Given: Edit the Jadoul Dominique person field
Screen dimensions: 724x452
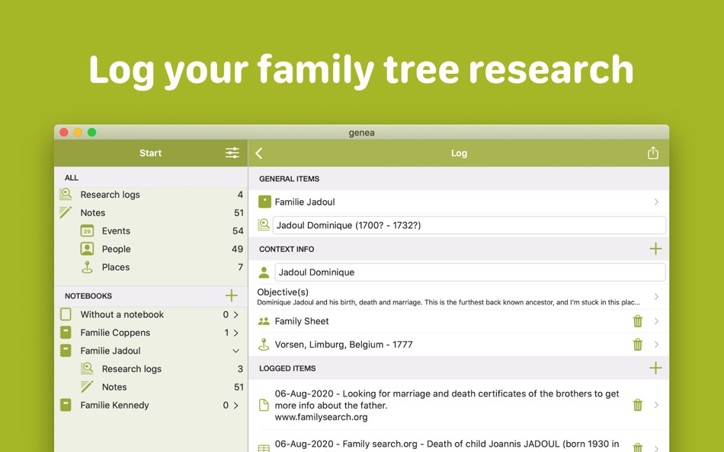Looking at the screenshot, I should point(470,272).
